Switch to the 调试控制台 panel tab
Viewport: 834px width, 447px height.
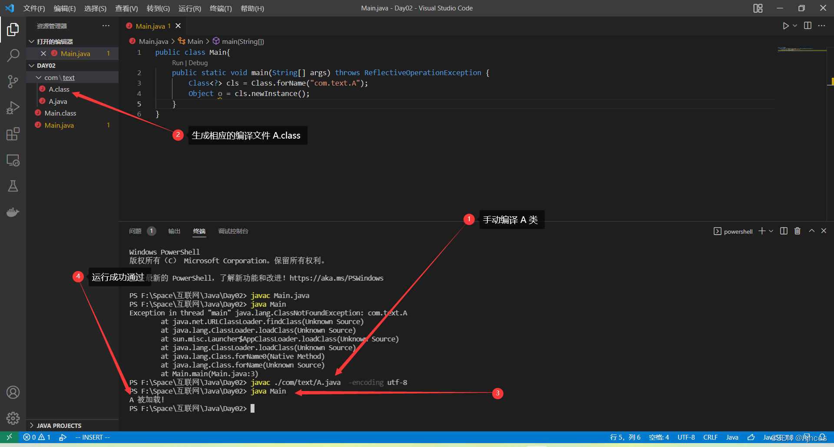coord(233,231)
